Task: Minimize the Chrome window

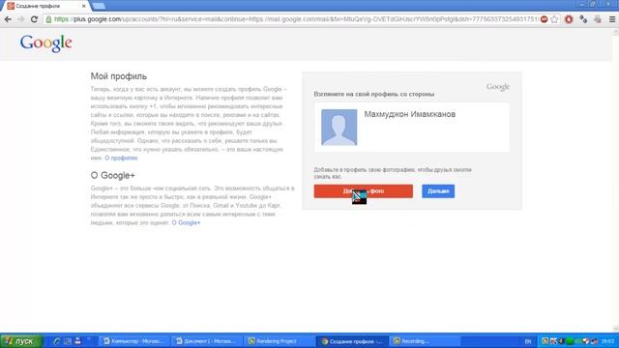Action: pos(582,4)
